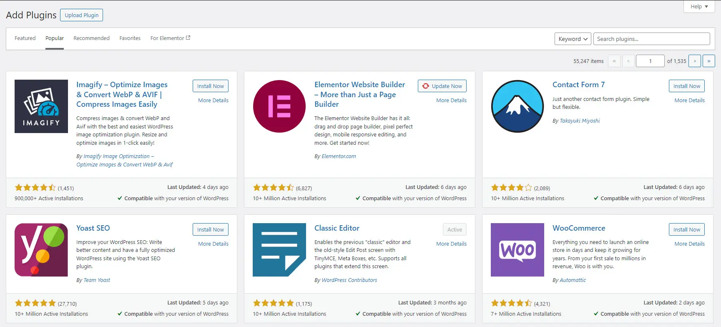Click Update Now for Elementor

[442, 86]
